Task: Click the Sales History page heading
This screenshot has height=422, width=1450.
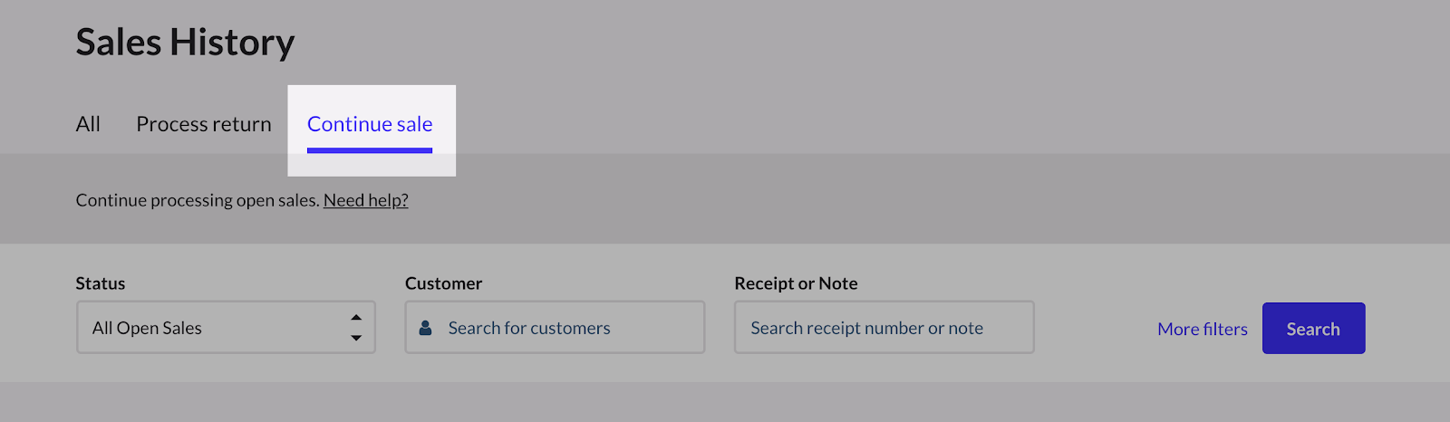Action: (185, 43)
